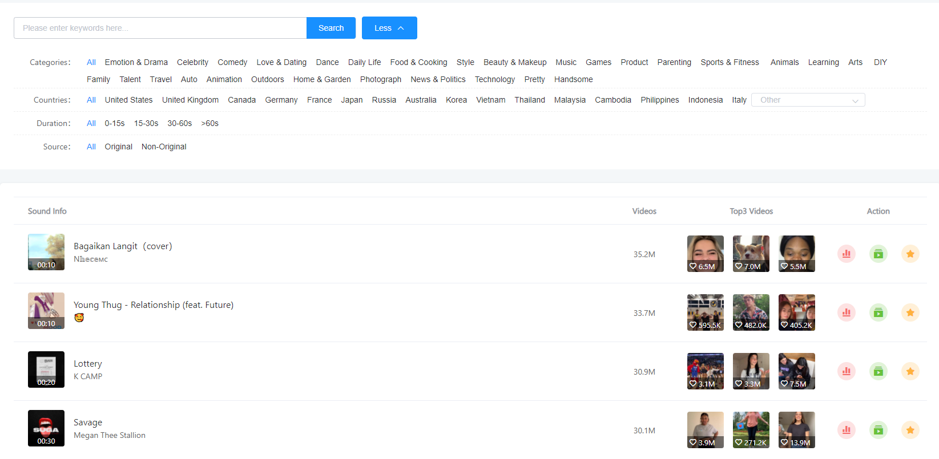This screenshot has width=939, height=459.
Task: Open the Savage sound title link
Action: (88, 423)
